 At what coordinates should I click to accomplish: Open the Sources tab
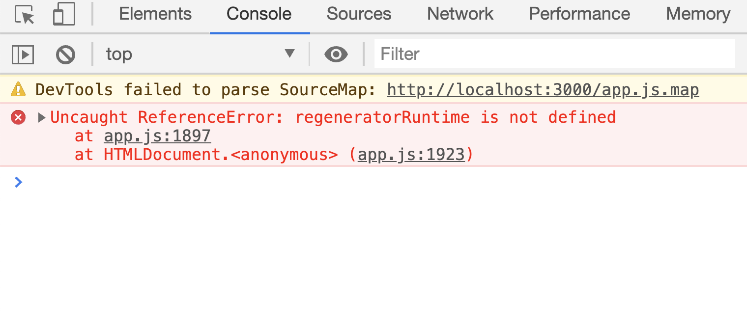(359, 14)
